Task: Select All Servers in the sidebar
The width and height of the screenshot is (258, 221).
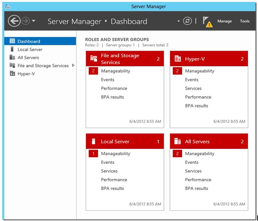Action: pos(40,57)
